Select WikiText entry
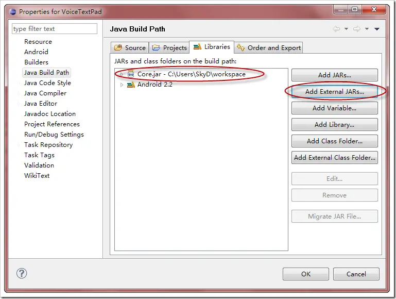This screenshot has width=396, height=299. 37,176
